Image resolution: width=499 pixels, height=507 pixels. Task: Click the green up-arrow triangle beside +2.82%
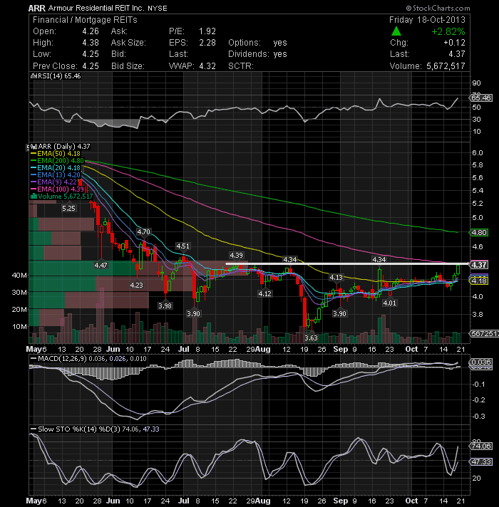coord(396,31)
